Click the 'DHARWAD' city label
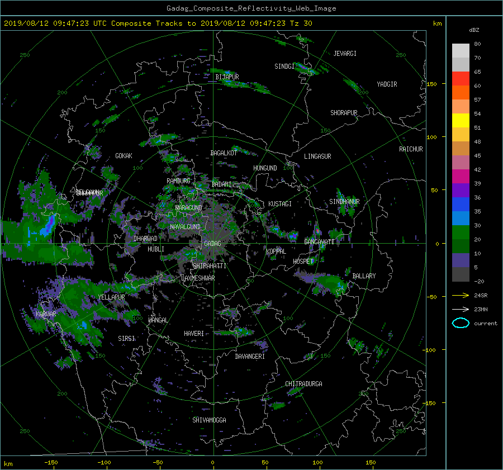This screenshot has height=470, width=503. tap(145, 239)
